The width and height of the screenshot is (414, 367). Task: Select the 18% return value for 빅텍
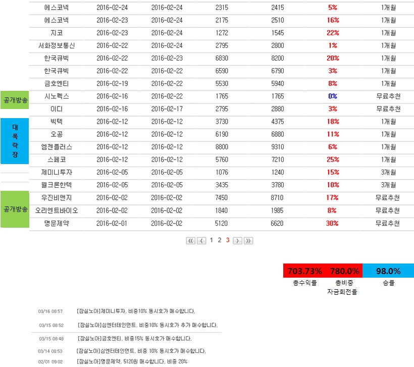click(x=333, y=122)
